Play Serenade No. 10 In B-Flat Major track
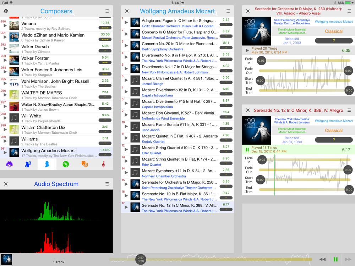This screenshot has height=266, width=355. pos(126,195)
